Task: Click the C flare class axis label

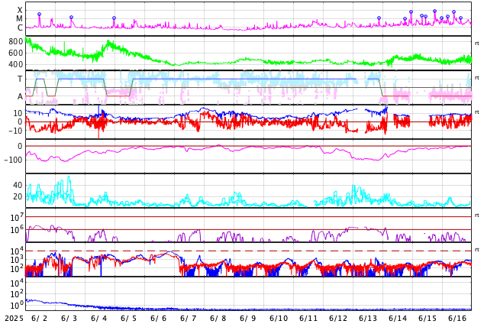Action: coord(20,28)
